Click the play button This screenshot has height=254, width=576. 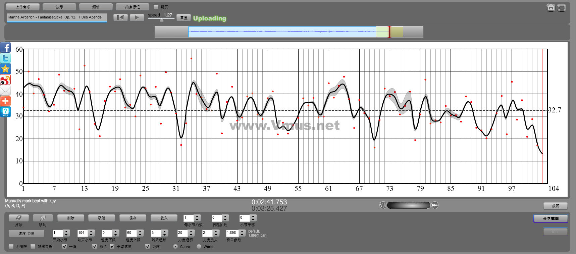point(137,17)
